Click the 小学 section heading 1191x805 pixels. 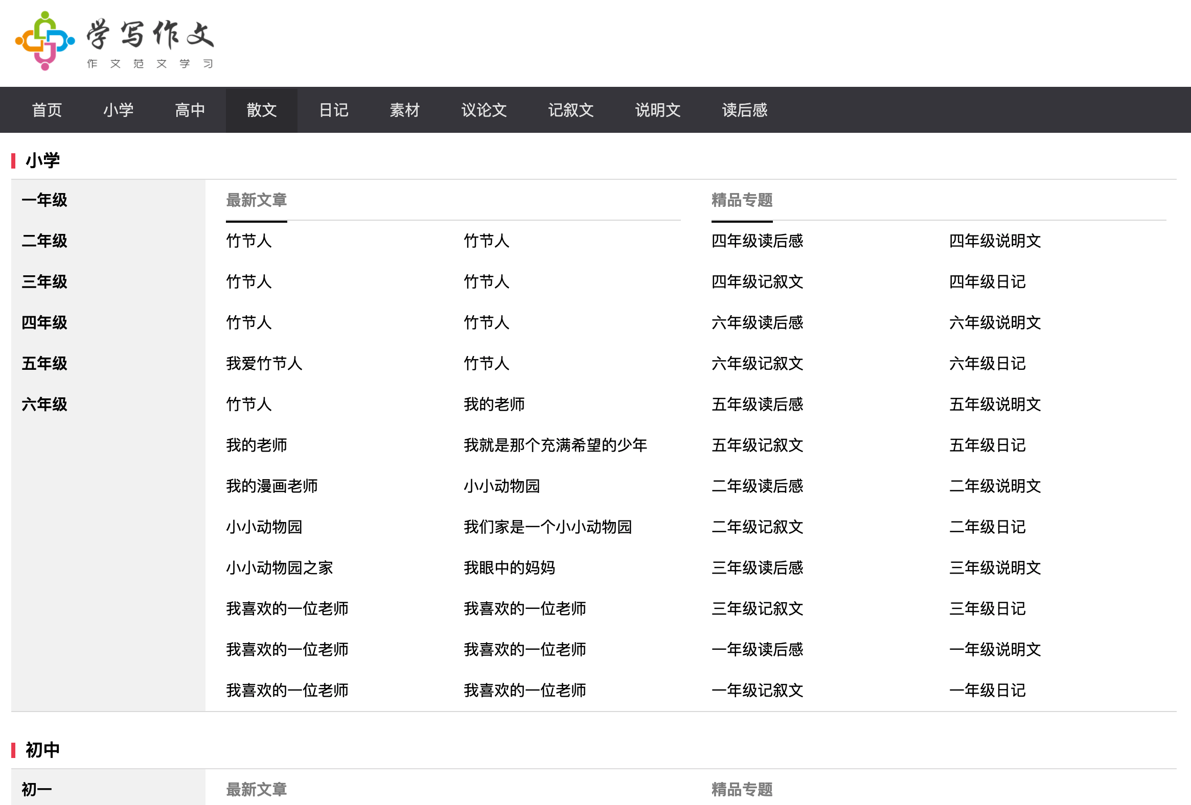[x=42, y=160]
